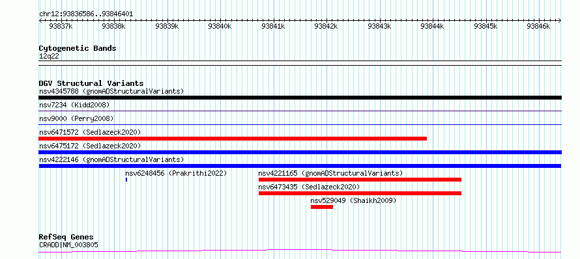Viewport: 580px width, 259px height.
Task: Click the 12q22 cytogenetic band label
Action: coord(49,57)
